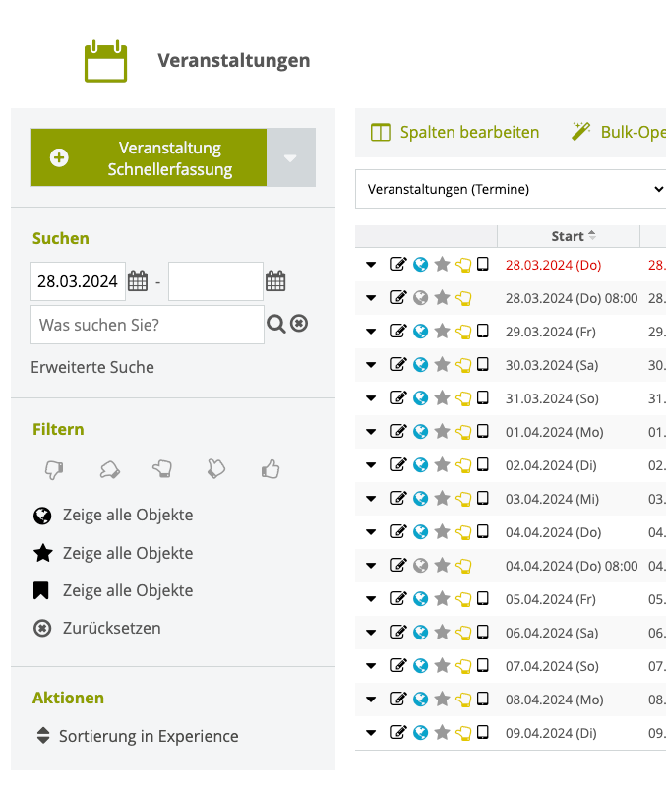
Task: Toggle globe filter Zeige alle Objekte
Action: [113, 516]
